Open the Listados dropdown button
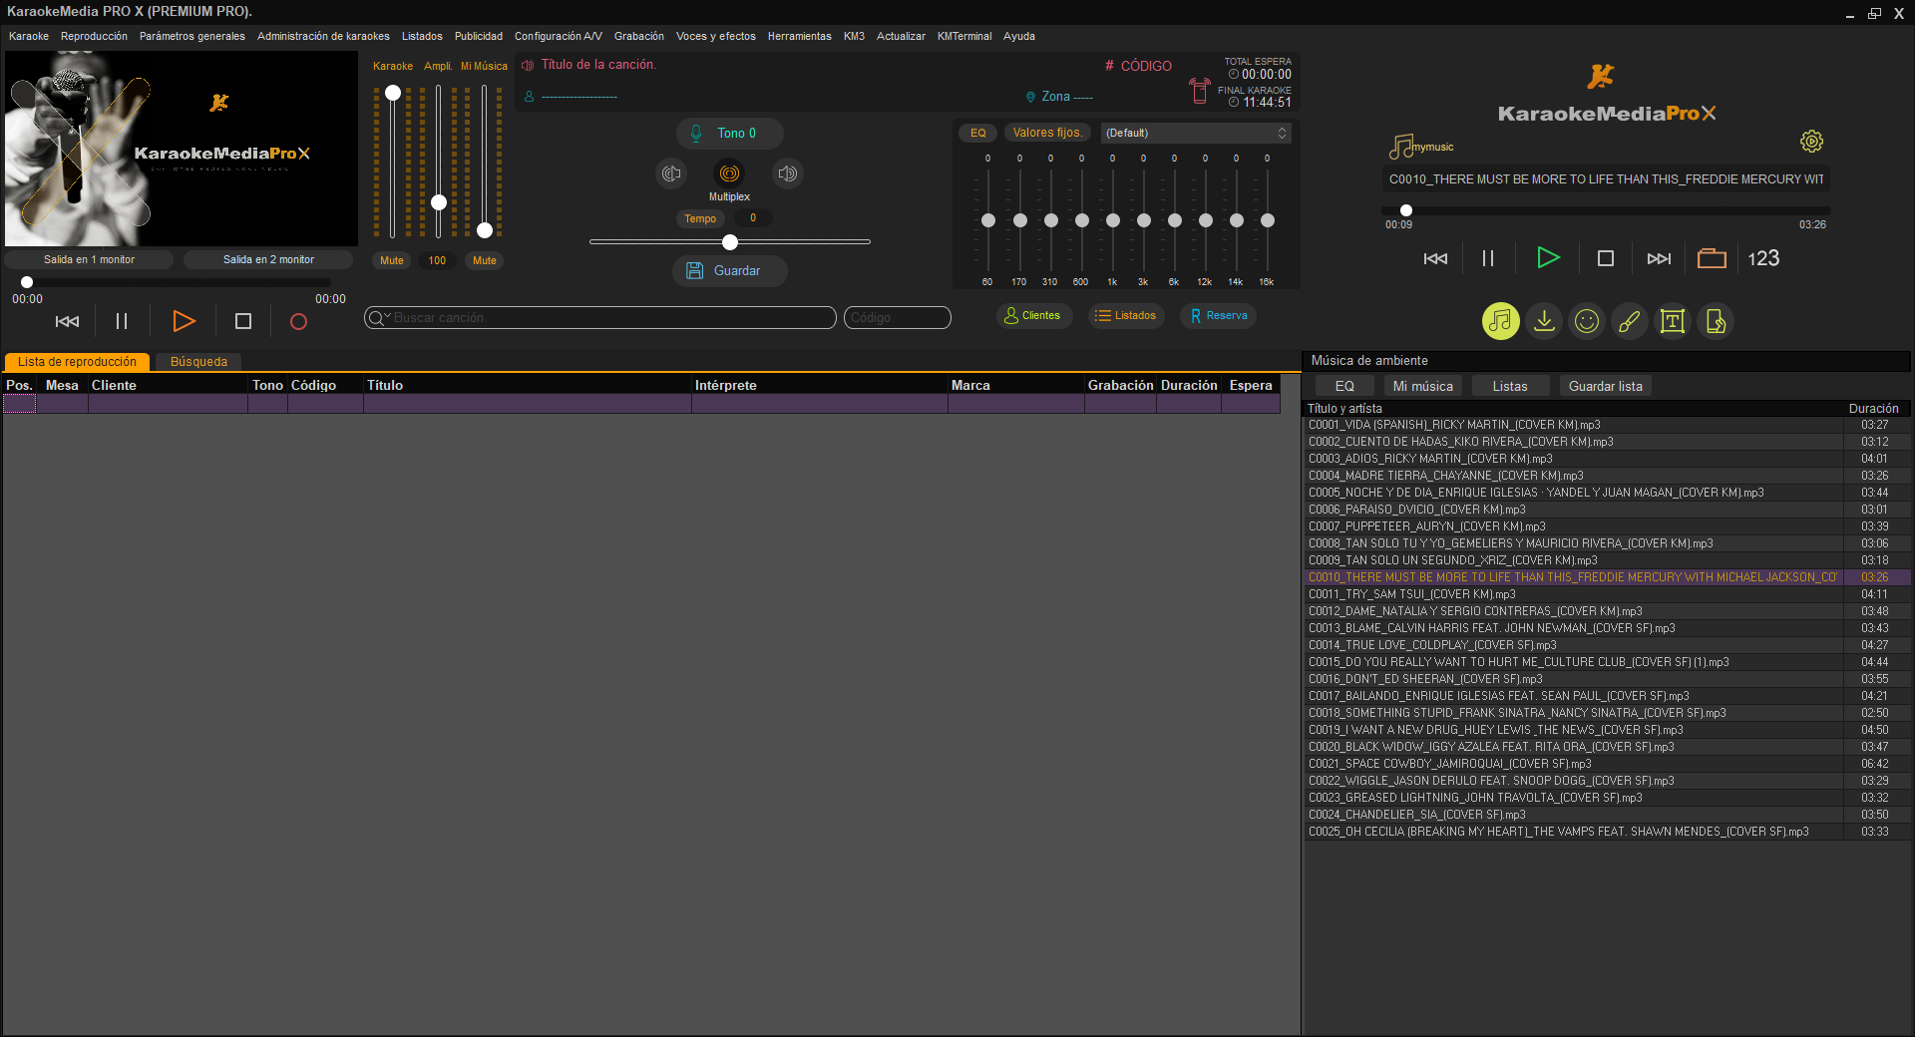 pos(1126,316)
